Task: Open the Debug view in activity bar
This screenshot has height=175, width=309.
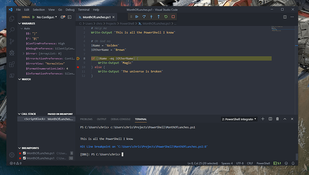Action: [x=12, y=53]
